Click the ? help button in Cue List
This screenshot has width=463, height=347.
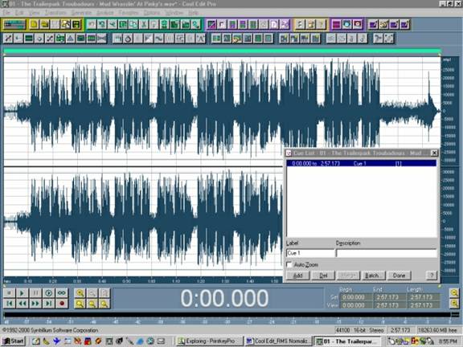coord(432,276)
